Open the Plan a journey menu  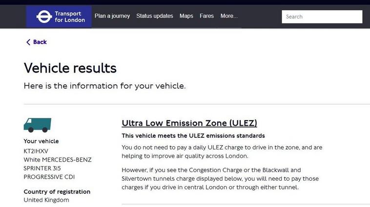112,16
